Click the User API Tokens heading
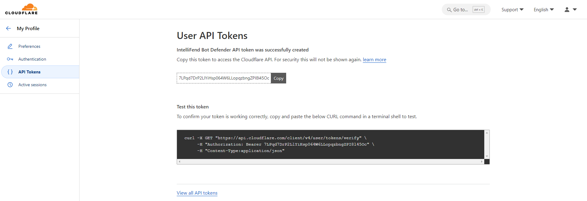This screenshot has width=587, height=201. (212, 36)
